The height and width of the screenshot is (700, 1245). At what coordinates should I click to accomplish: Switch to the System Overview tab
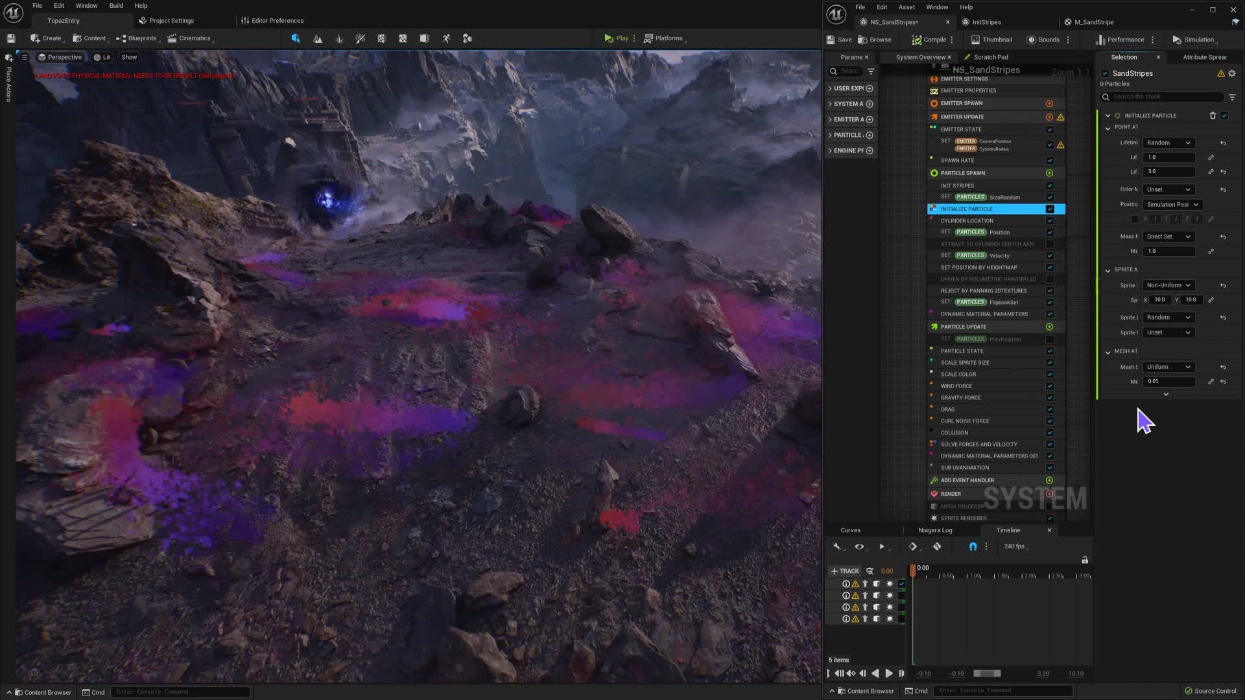point(918,57)
